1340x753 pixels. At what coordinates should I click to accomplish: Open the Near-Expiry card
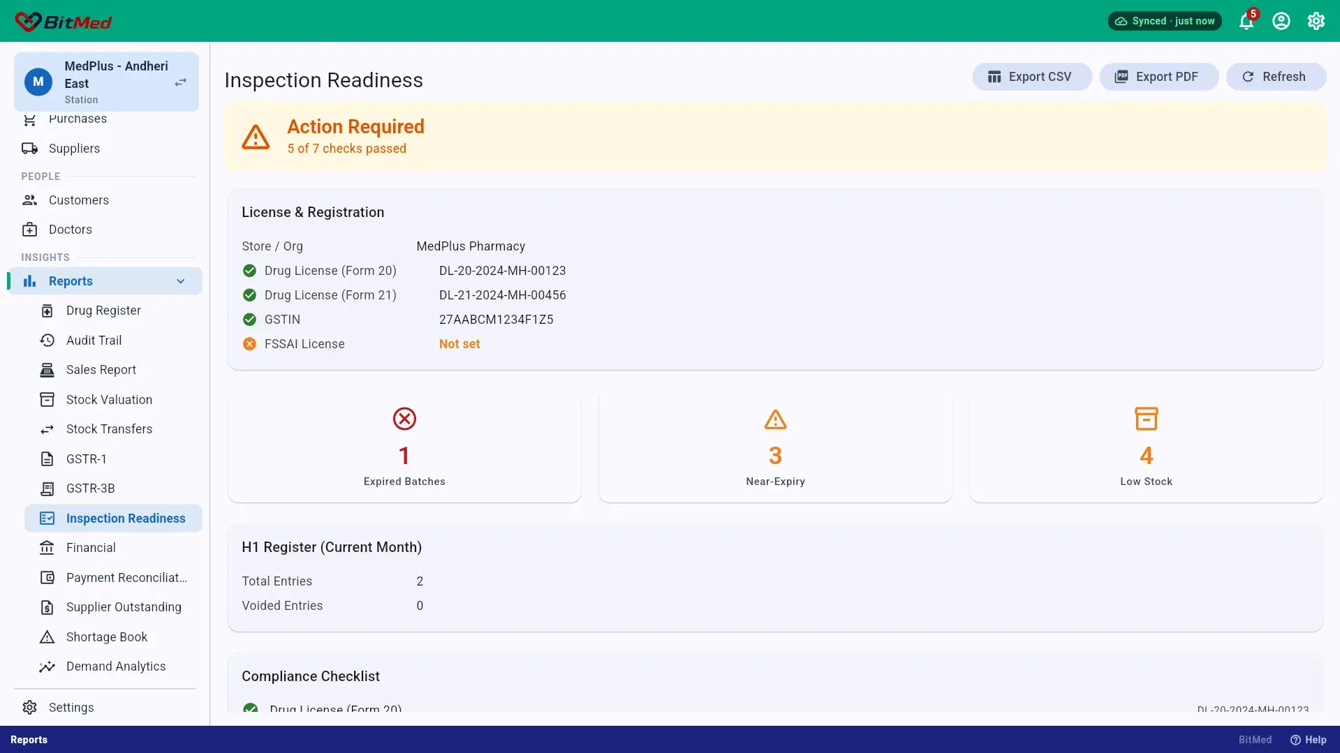tap(775, 448)
